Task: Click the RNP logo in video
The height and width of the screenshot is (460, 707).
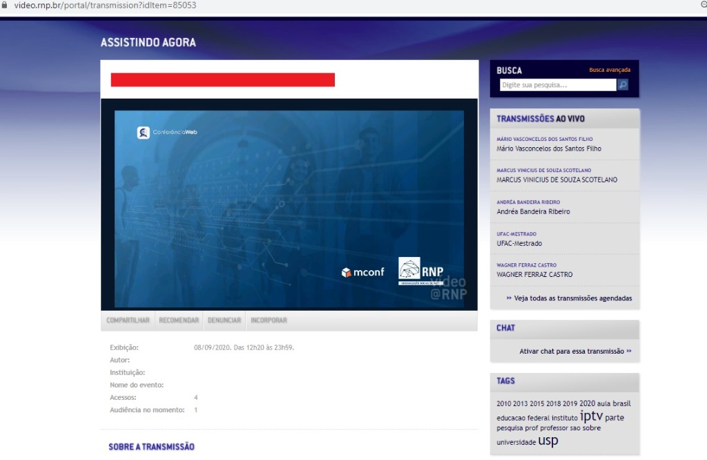Action: pyautogui.click(x=421, y=271)
